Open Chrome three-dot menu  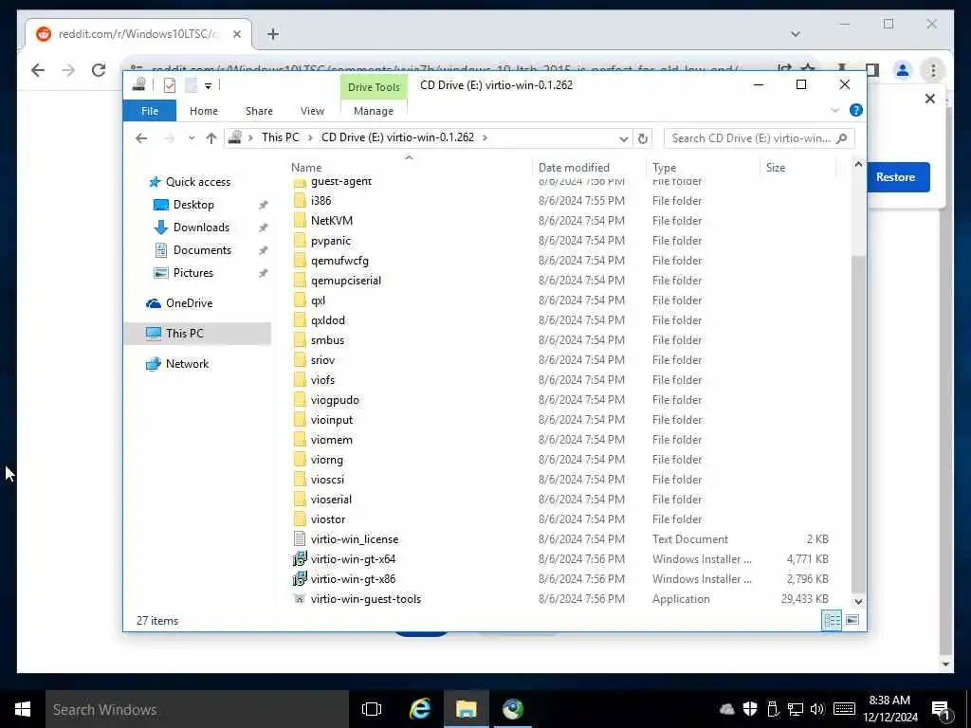click(x=933, y=70)
